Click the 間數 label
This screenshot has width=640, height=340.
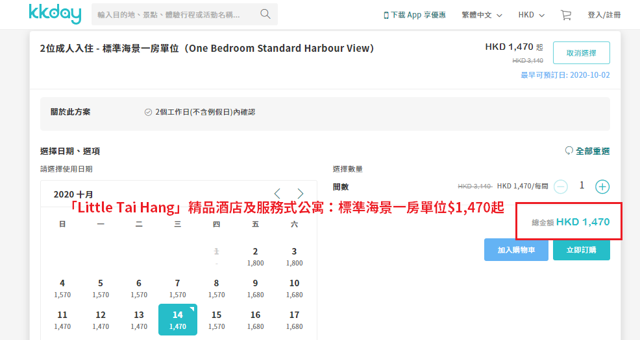coord(340,187)
